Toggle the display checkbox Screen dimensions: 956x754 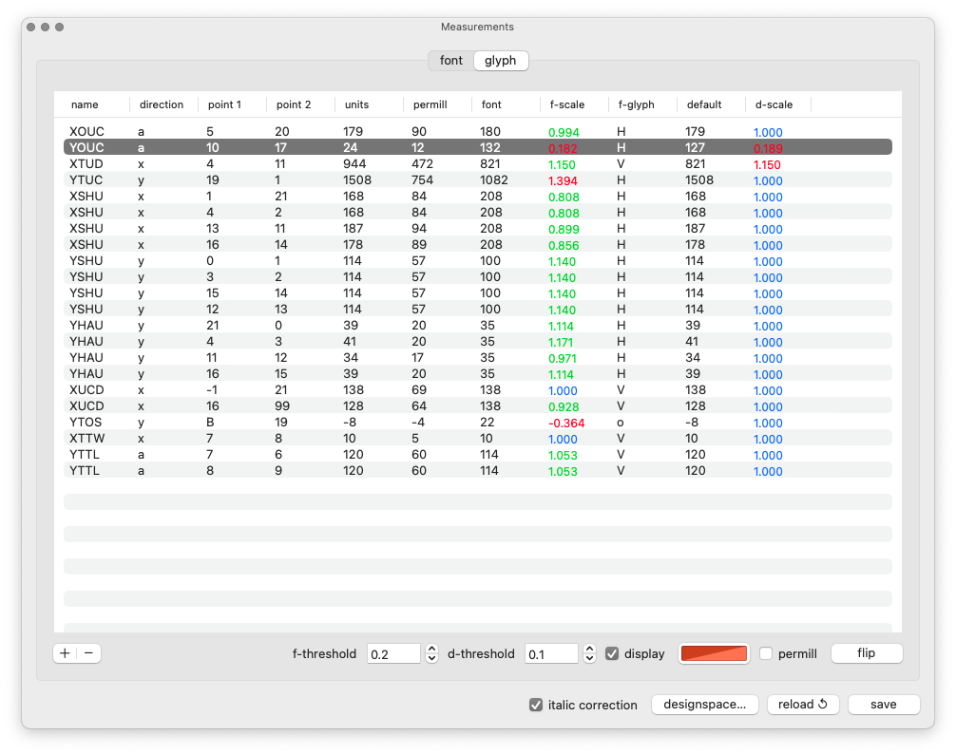(612, 653)
